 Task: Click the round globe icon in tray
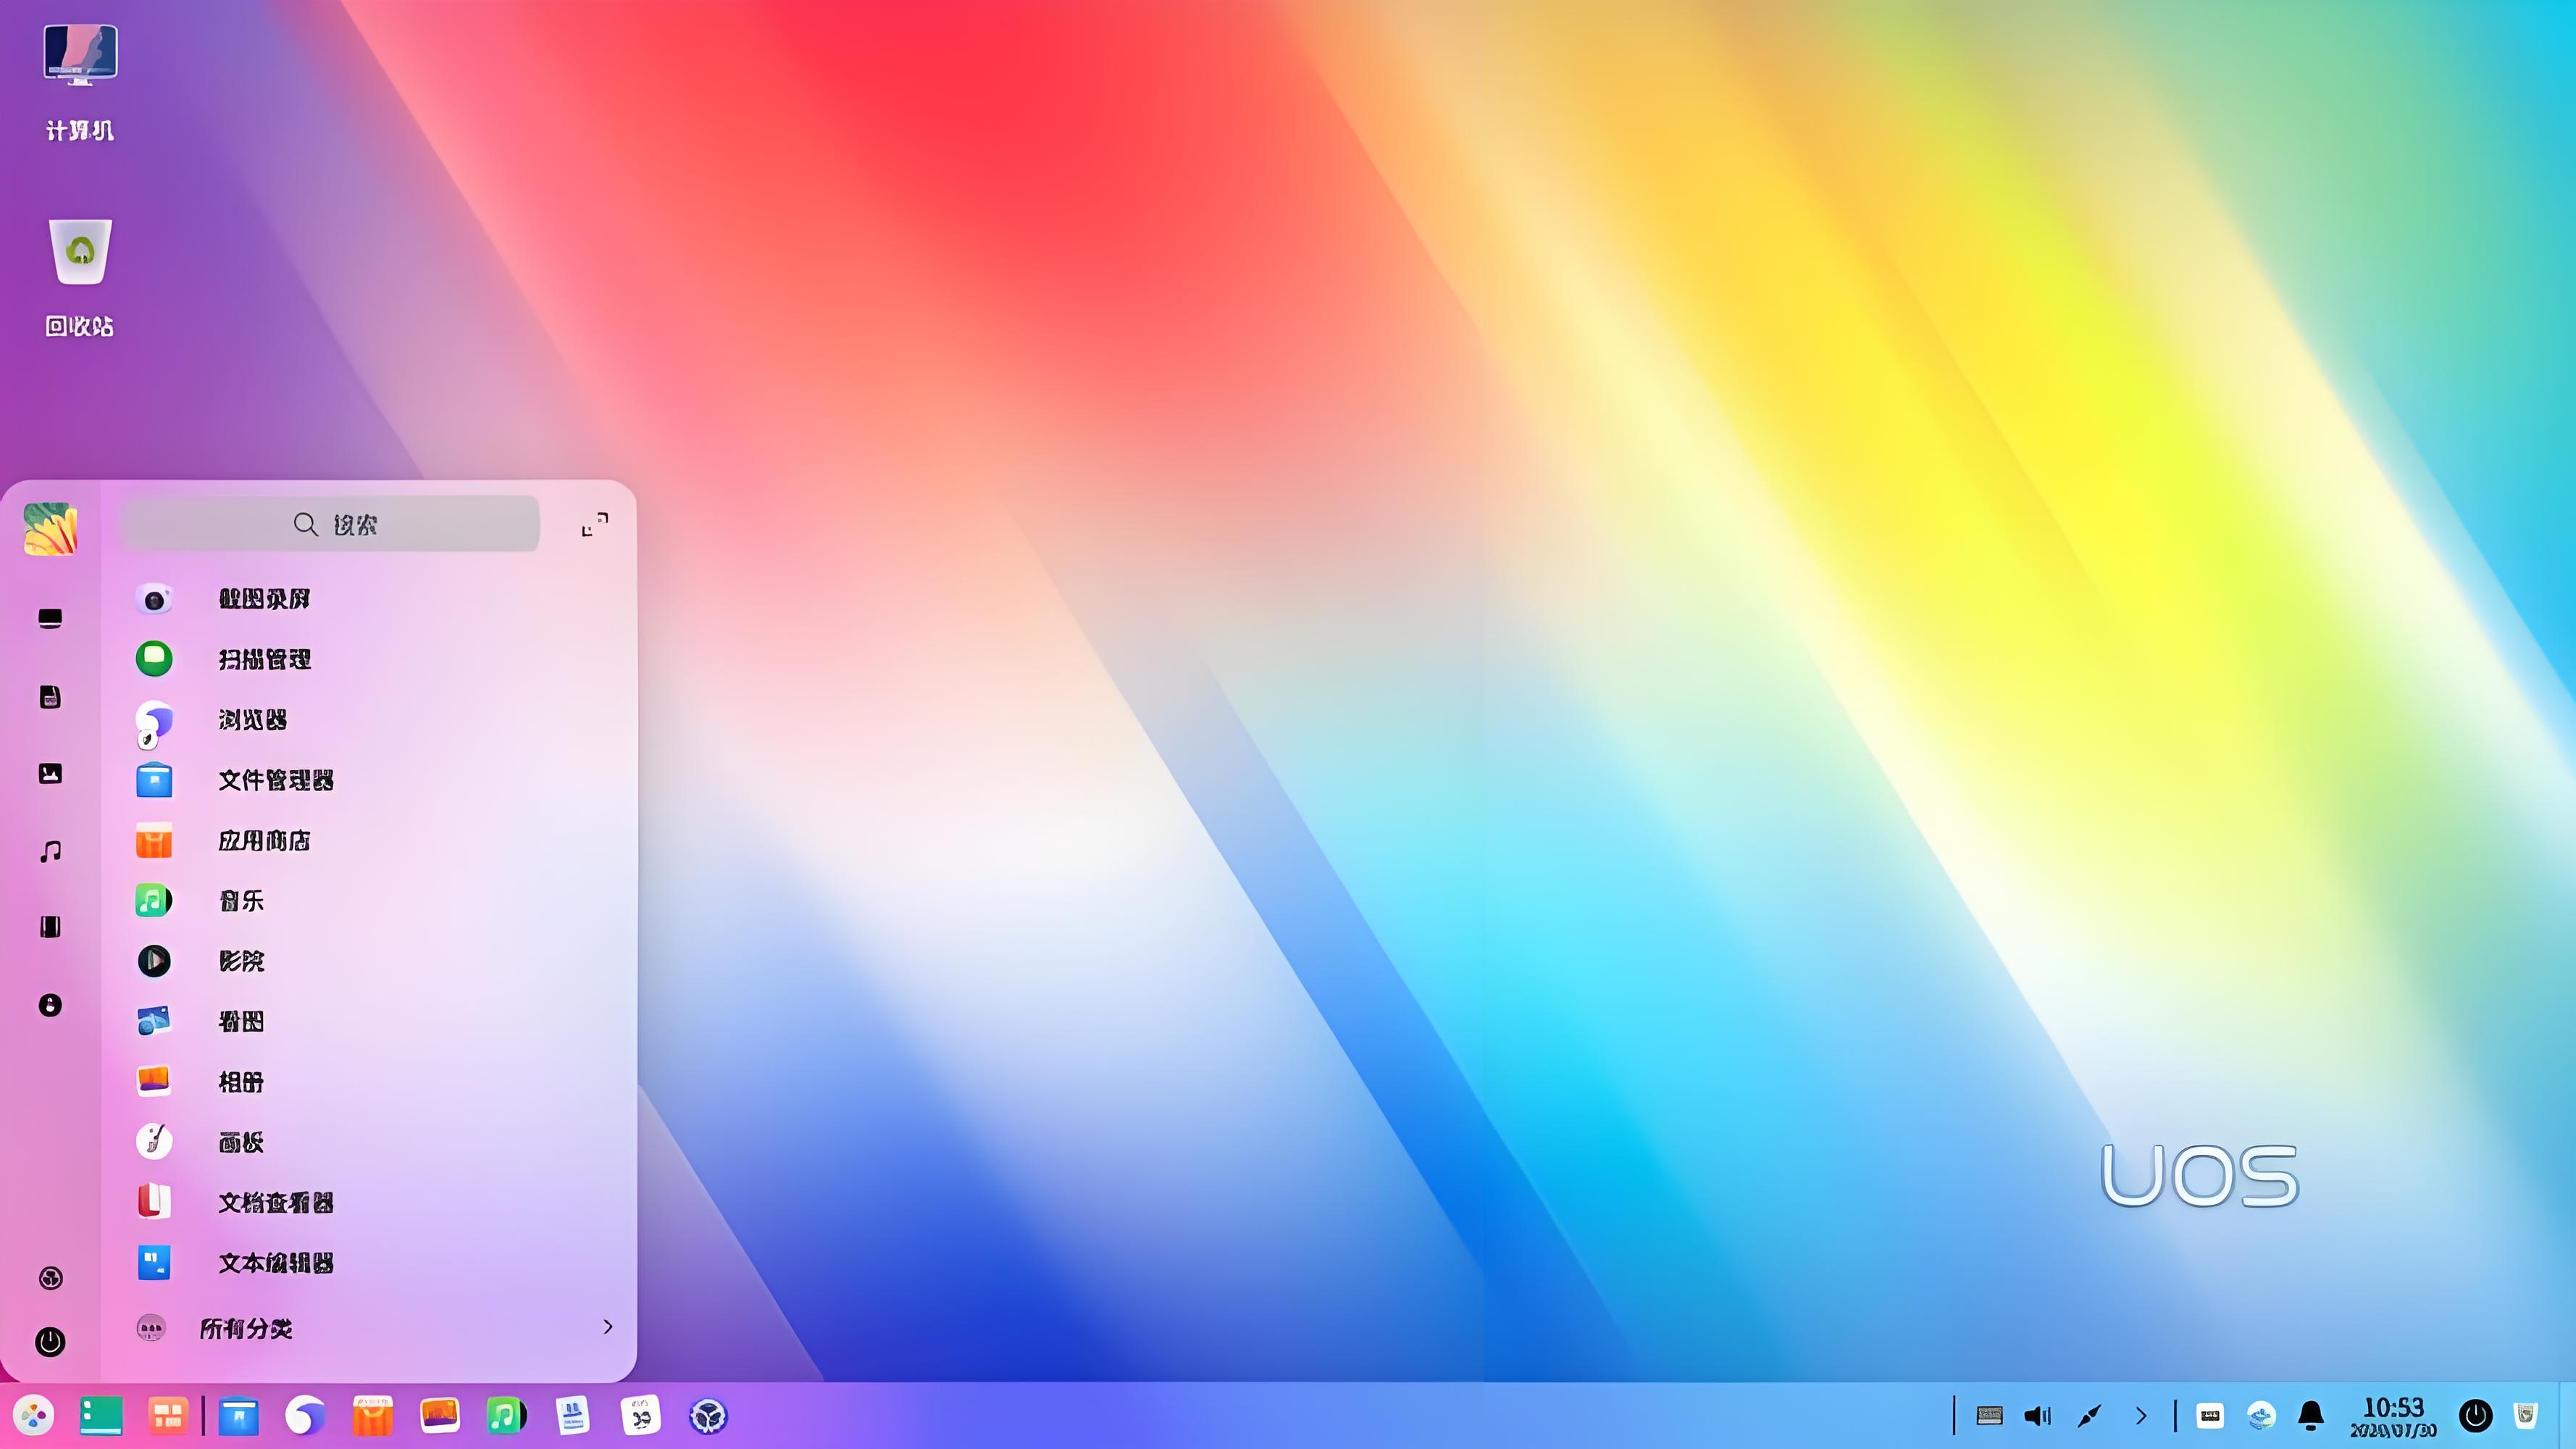coord(2261,1416)
